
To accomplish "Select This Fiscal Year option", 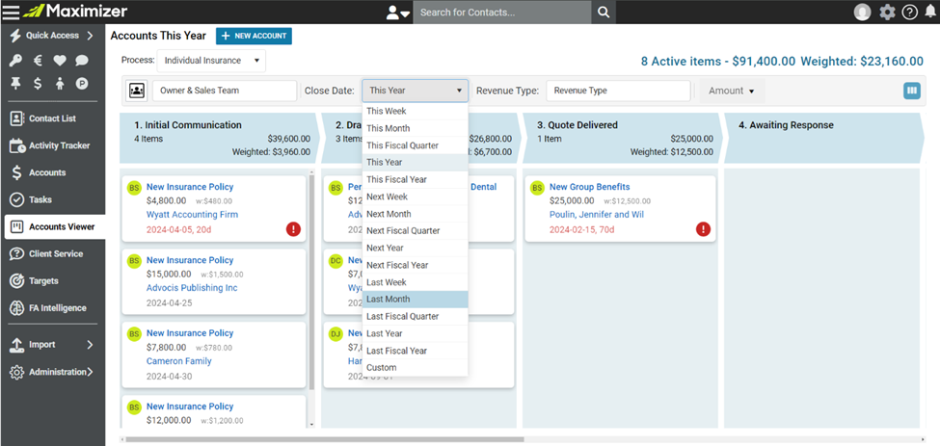I will tap(415, 179).
